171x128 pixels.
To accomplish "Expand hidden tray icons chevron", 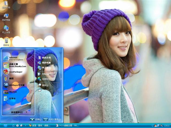I will coord(153,126).
